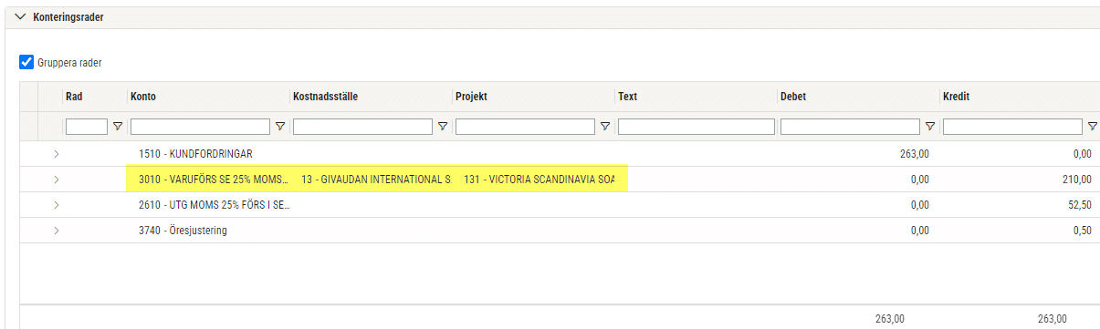Screen dimensions: 1100x329
Task: Collapse the Konteringsrader section
Action: point(20,17)
